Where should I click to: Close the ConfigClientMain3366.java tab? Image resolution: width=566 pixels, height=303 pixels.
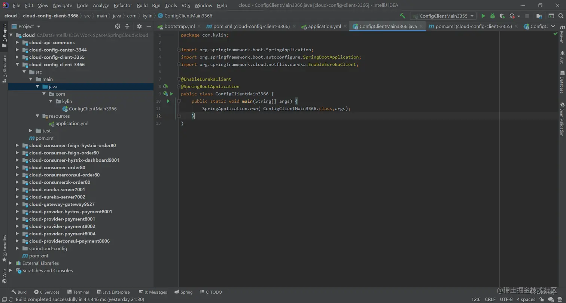coord(422,27)
